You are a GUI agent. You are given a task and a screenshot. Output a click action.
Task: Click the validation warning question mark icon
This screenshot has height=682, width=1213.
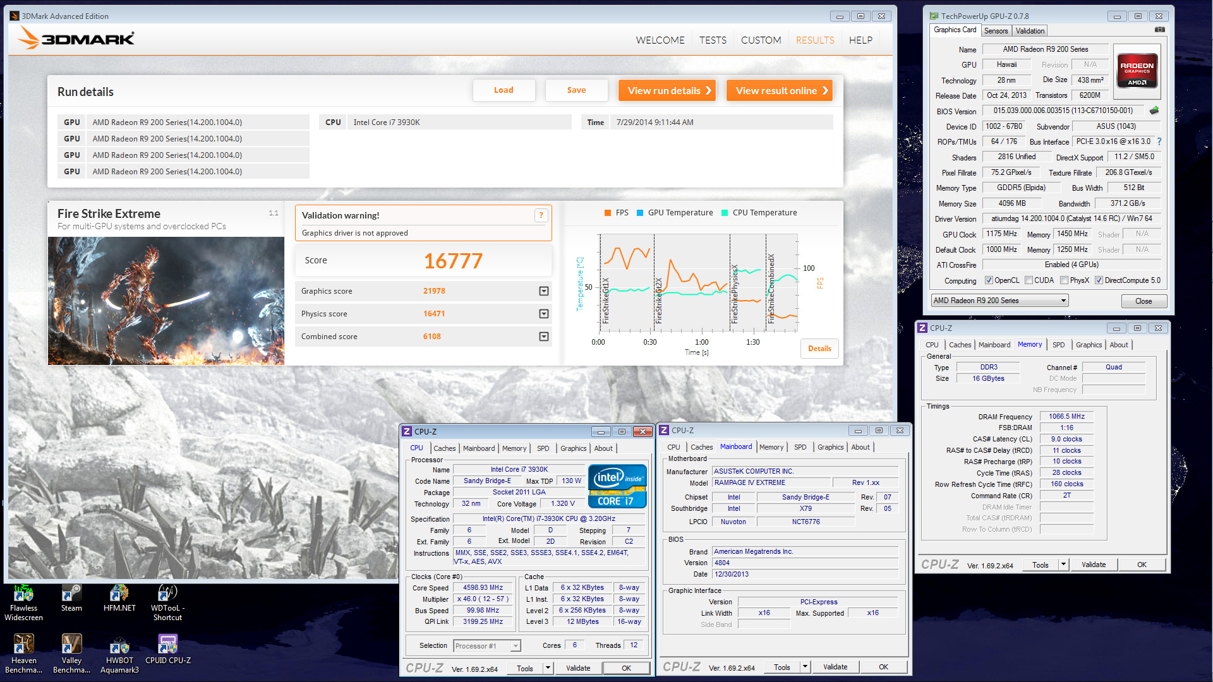pos(541,215)
